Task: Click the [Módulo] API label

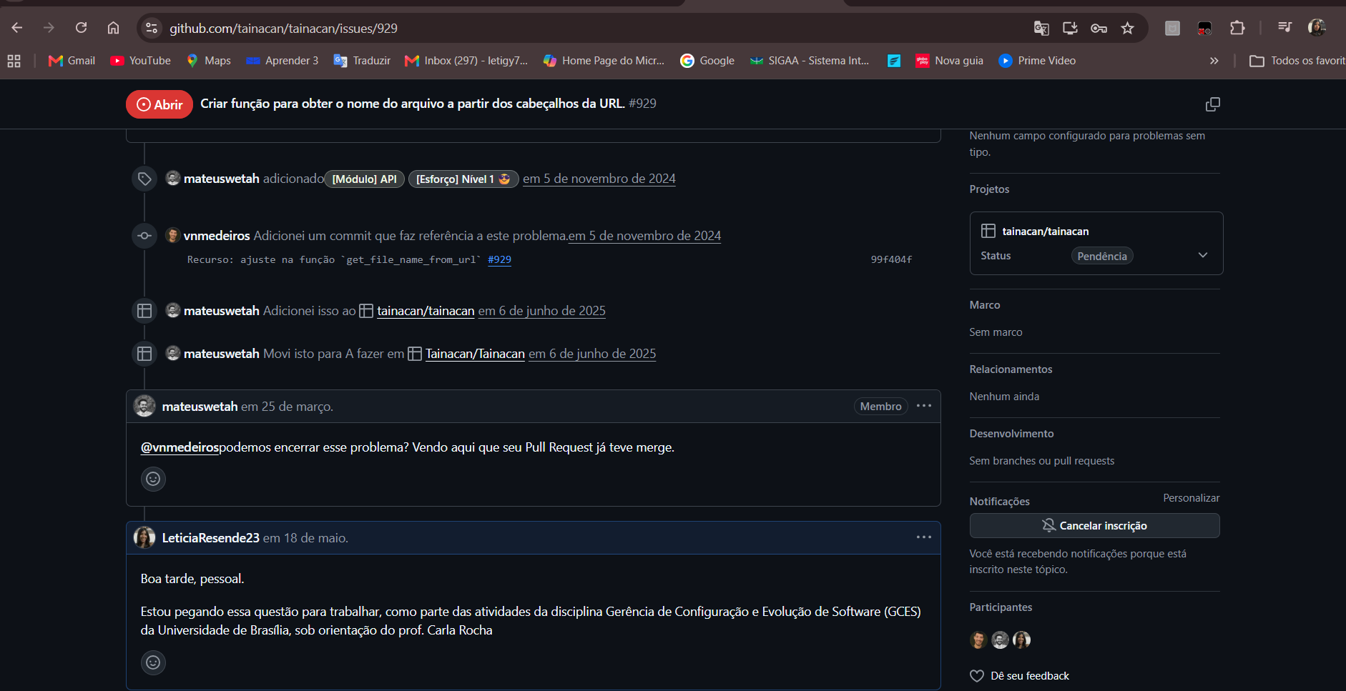Action: tap(365, 179)
